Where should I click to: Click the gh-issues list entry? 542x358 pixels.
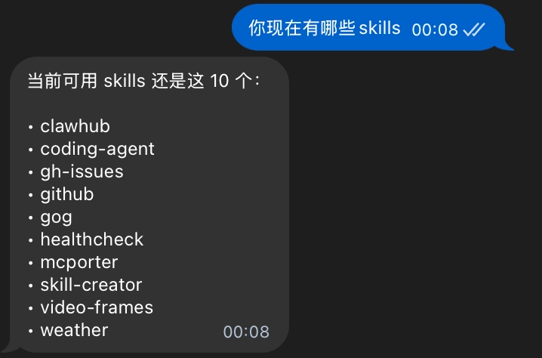click(82, 172)
